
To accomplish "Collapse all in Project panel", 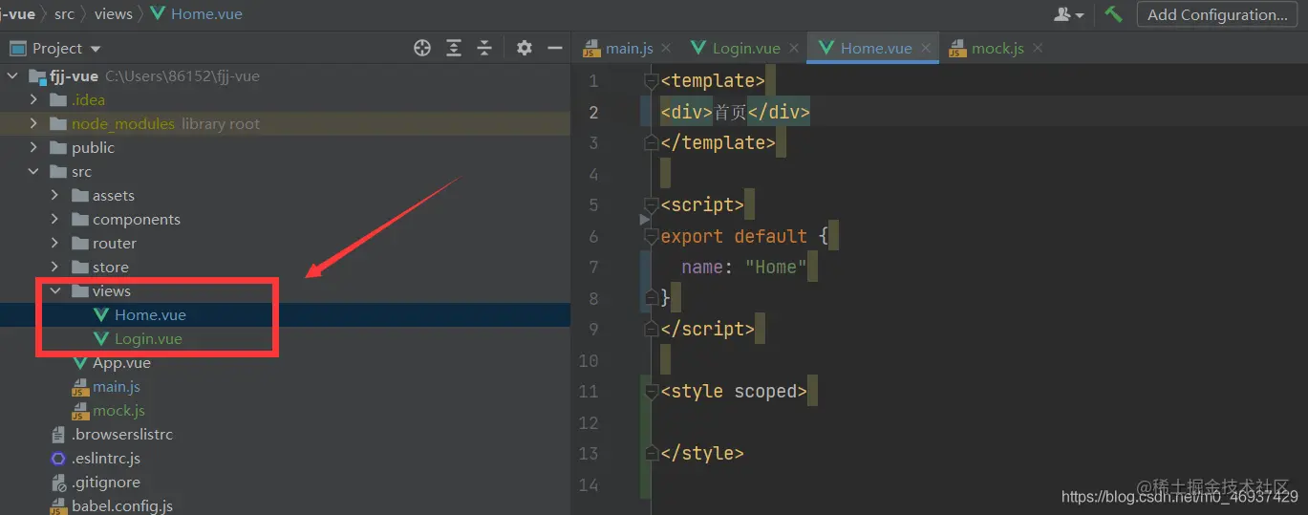I will (484, 48).
